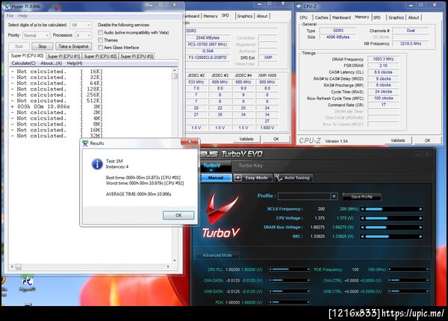Click Validate in right CPU-Z window
Viewport: 448px width, 321px height.
(x=398, y=140)
